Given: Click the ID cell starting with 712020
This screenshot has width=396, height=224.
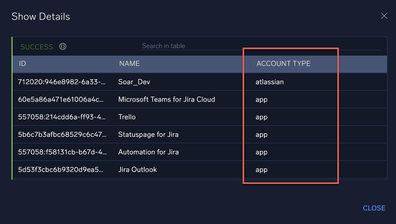Looking at the screenshot, I should tap(61, 82).
